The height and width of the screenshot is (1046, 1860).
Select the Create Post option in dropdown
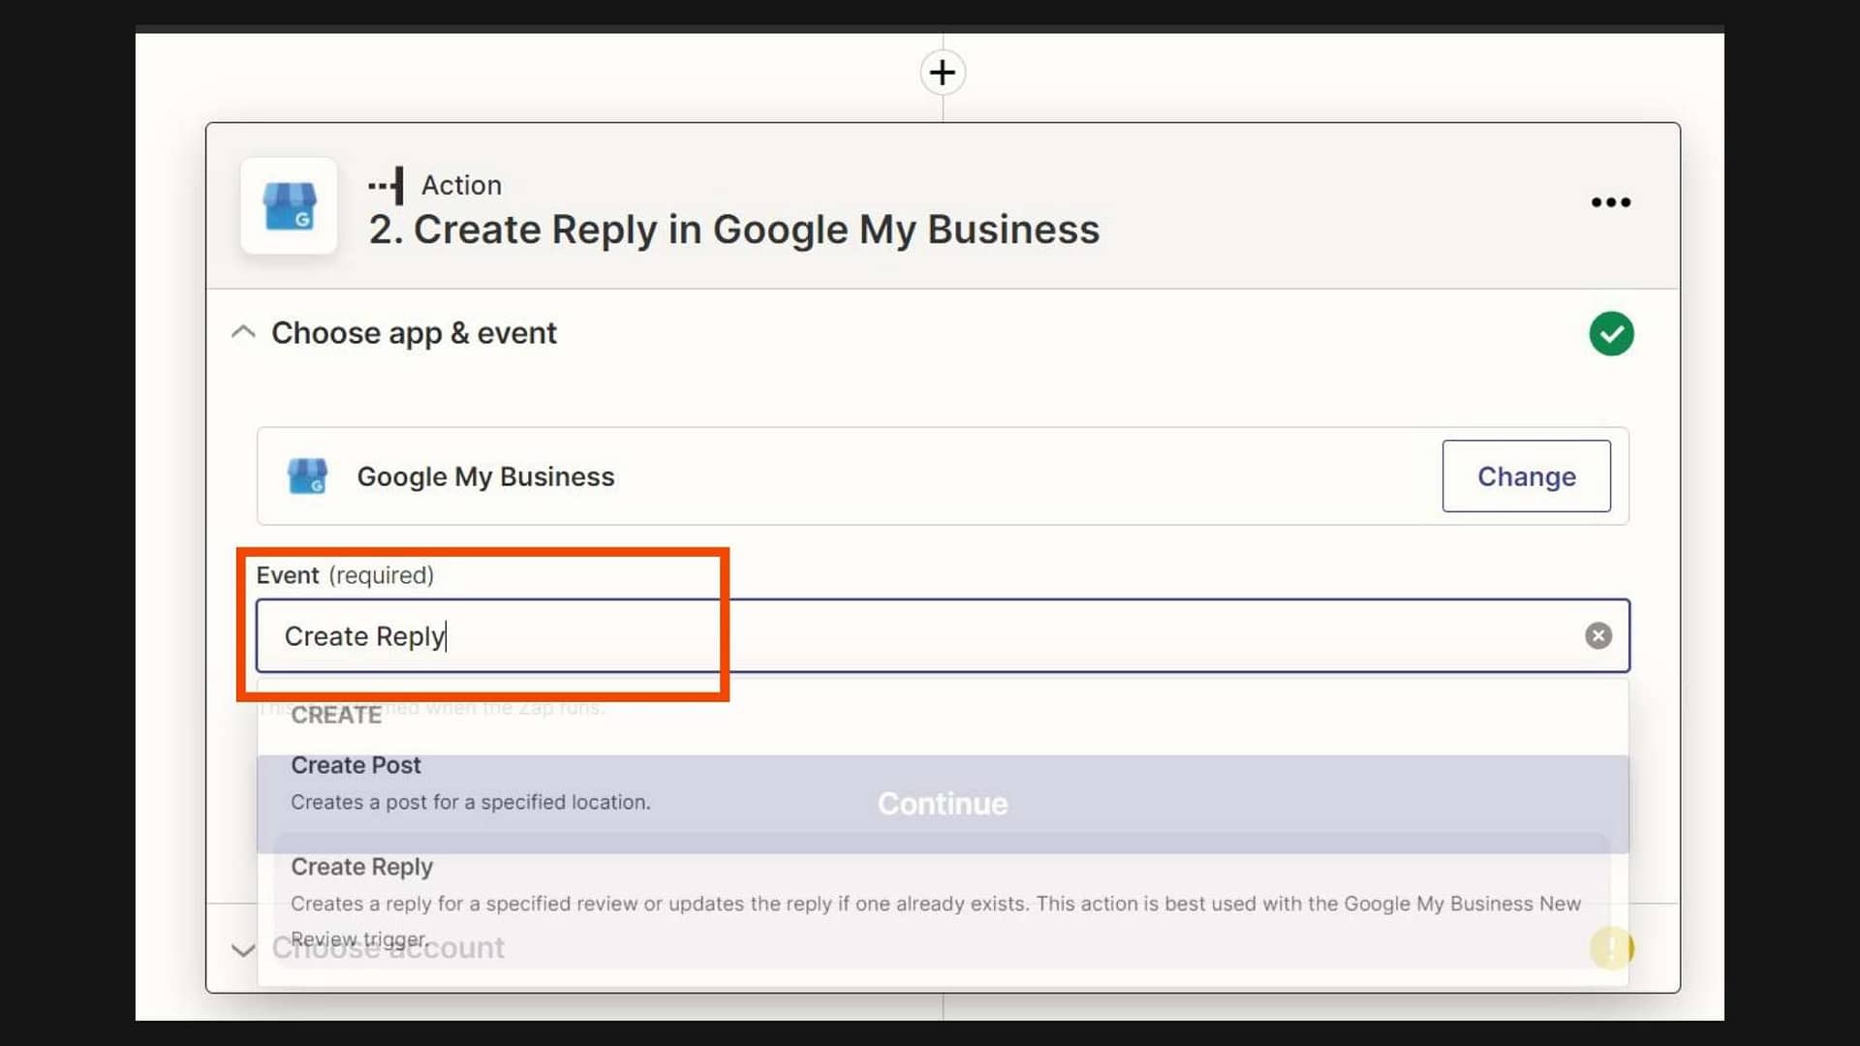pos(943,783)
